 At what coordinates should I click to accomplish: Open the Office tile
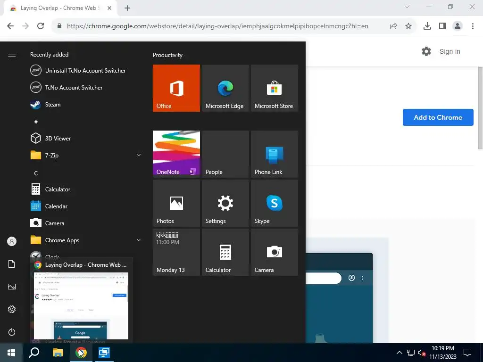(176, 88)
